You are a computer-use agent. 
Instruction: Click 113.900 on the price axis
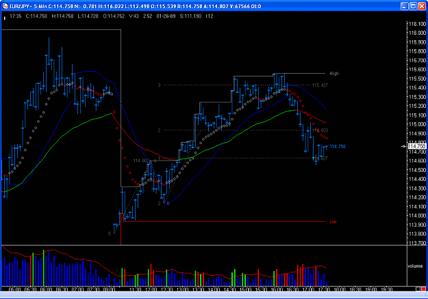point(417,225)
